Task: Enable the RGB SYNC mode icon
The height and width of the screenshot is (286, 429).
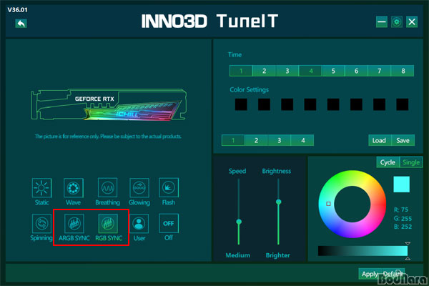Action: (x=108, y=223)
